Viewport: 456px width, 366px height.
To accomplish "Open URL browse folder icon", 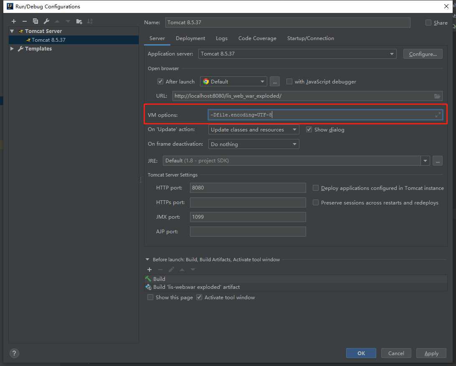I will pyautogui.click(x=437, y=96).
